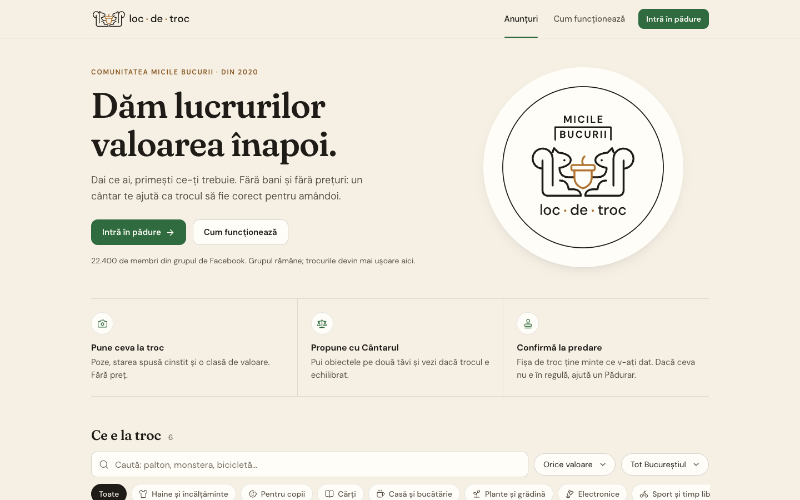Filter by Electronice category
This screenshot has width=800, height=500.
[x=592, y=493]
